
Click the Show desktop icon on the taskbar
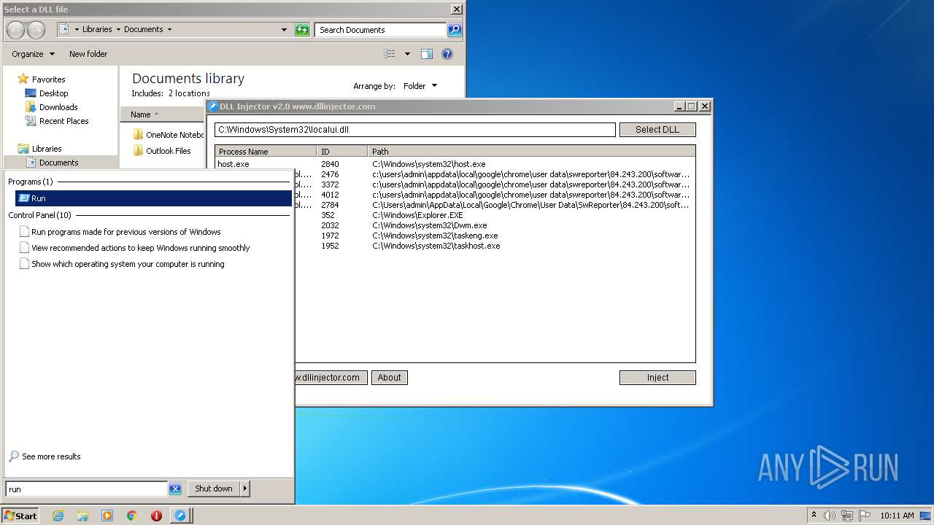(x=926, y=516)
